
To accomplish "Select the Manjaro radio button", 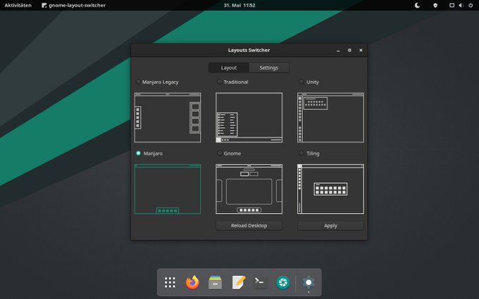I will tap(138, 153).
